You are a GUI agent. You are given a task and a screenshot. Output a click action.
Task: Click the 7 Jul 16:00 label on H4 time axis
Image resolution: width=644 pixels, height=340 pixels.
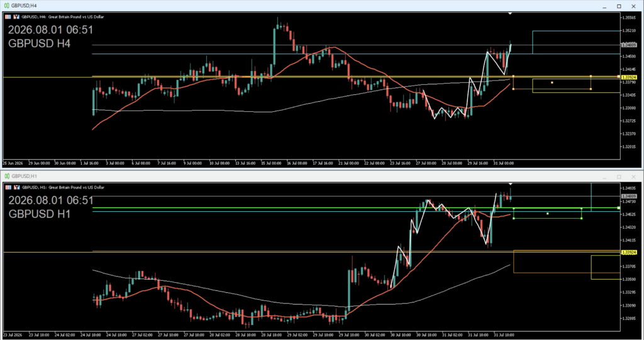[x=167, y=163]
